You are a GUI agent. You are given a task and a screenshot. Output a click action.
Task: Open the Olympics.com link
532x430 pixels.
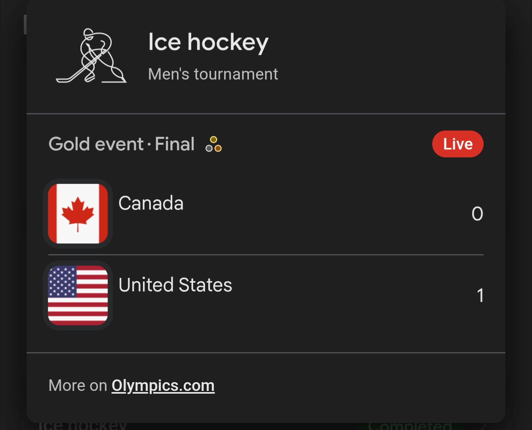[x=163, y=385]
